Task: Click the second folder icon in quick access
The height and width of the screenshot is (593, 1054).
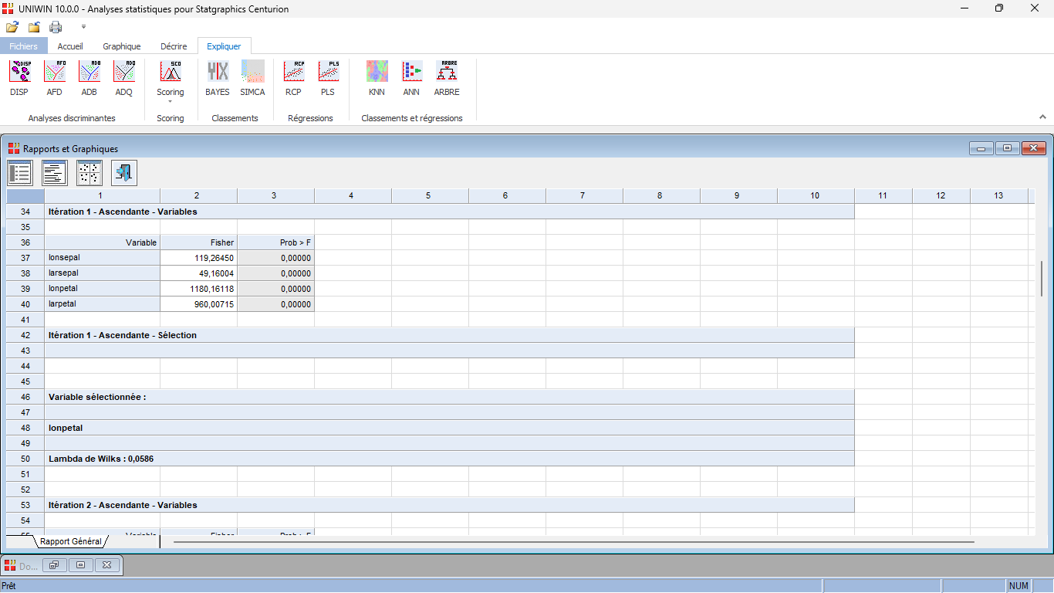Action: click(x=34, y=27)
